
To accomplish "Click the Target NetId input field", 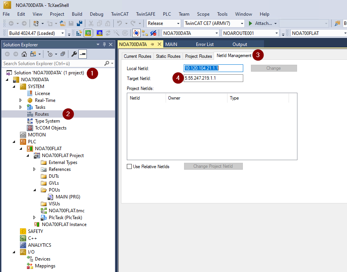I will click(x=213, y=78).
